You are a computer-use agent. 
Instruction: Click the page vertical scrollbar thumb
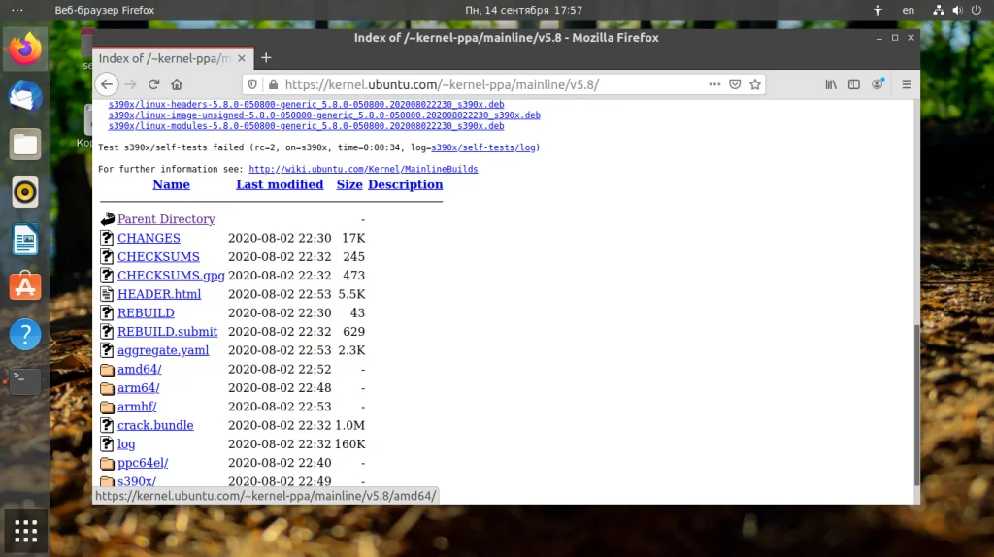pos(916,406)
